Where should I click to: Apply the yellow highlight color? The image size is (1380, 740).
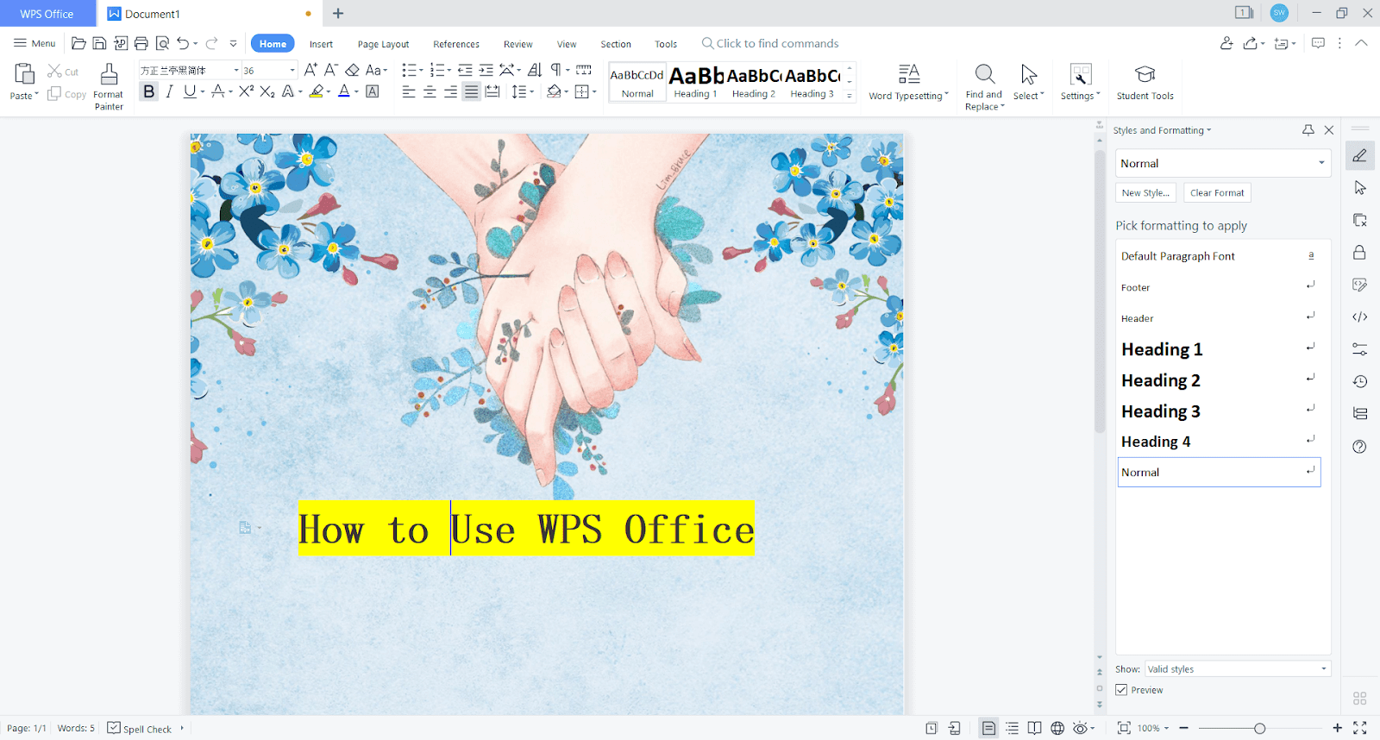pyautogui.click(x=317, y=91)
